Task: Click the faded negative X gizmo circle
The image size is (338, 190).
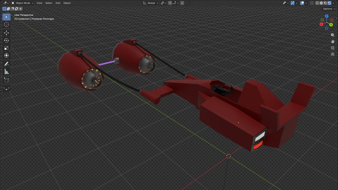Action: click(332, 20)
